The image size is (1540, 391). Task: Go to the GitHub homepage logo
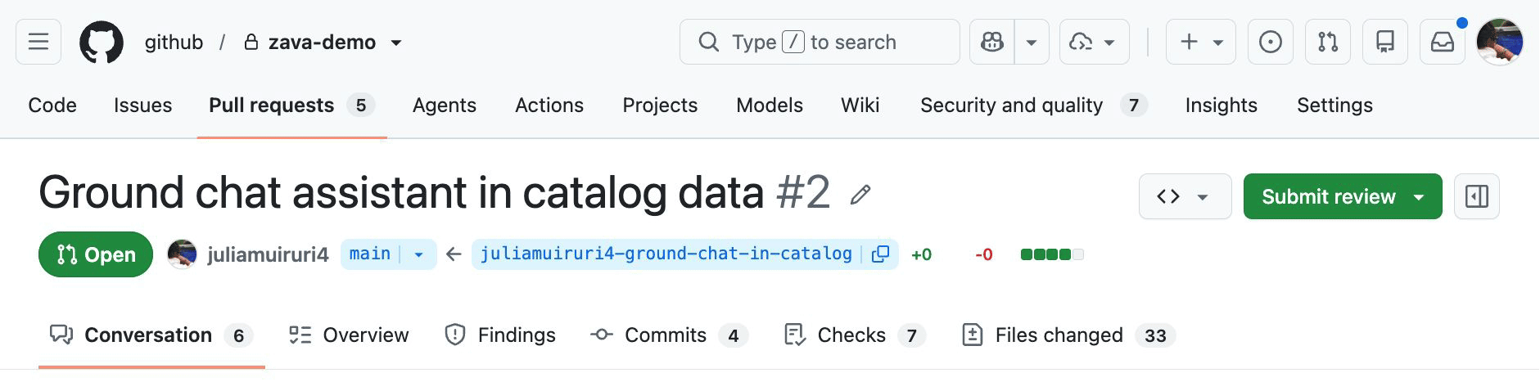coord(102,42)
